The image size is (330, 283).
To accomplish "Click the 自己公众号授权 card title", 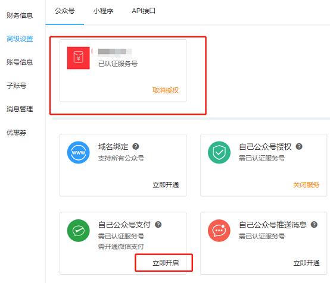I will pos(265,147).
